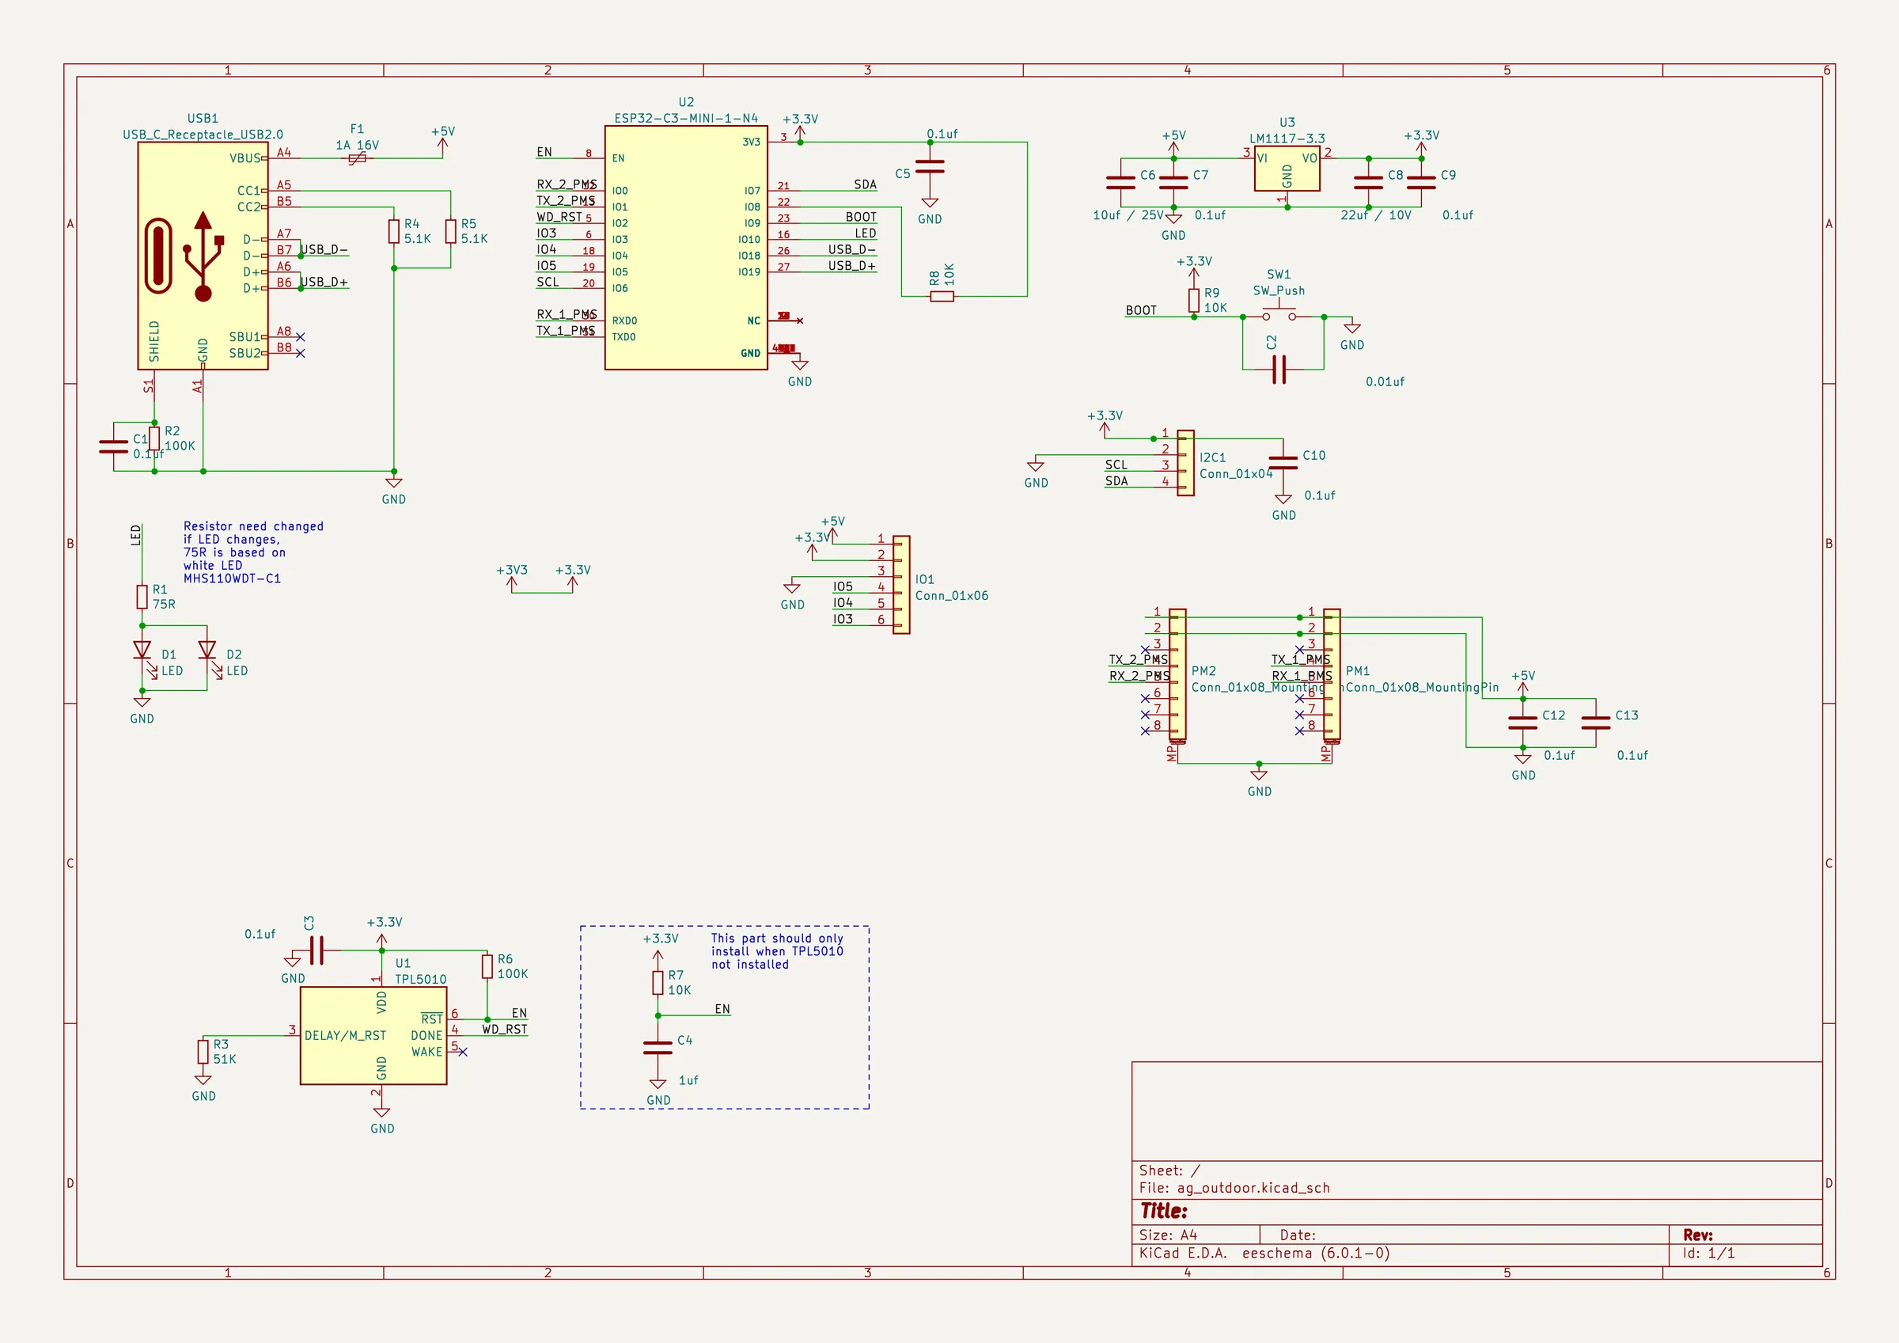Screen dimensions: 1899x1343
Task: Click the I2C1 Conn_01x04 header
Action: tap(1186, 464)
